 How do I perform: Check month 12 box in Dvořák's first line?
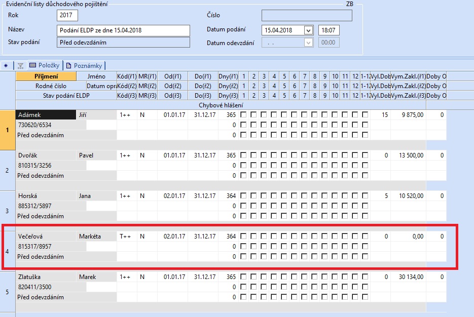355,155
